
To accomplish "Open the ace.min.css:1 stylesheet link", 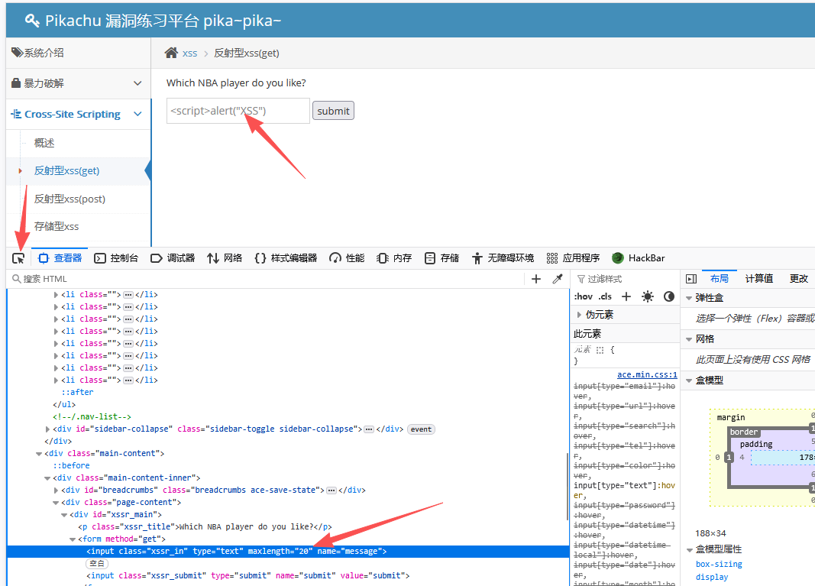I will tap(647, 374).
